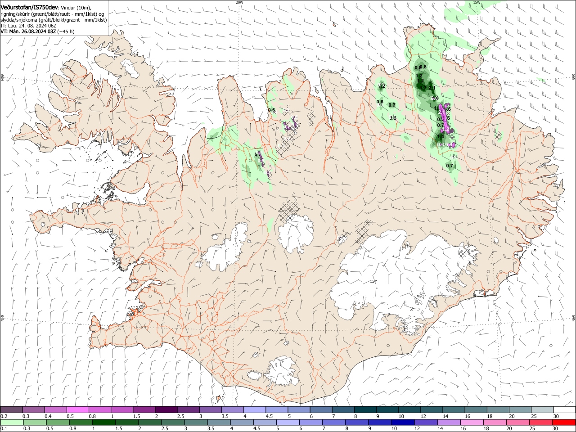Pick top-row lavender swatch between 4 and 4.5

click(x=255, y=410)
